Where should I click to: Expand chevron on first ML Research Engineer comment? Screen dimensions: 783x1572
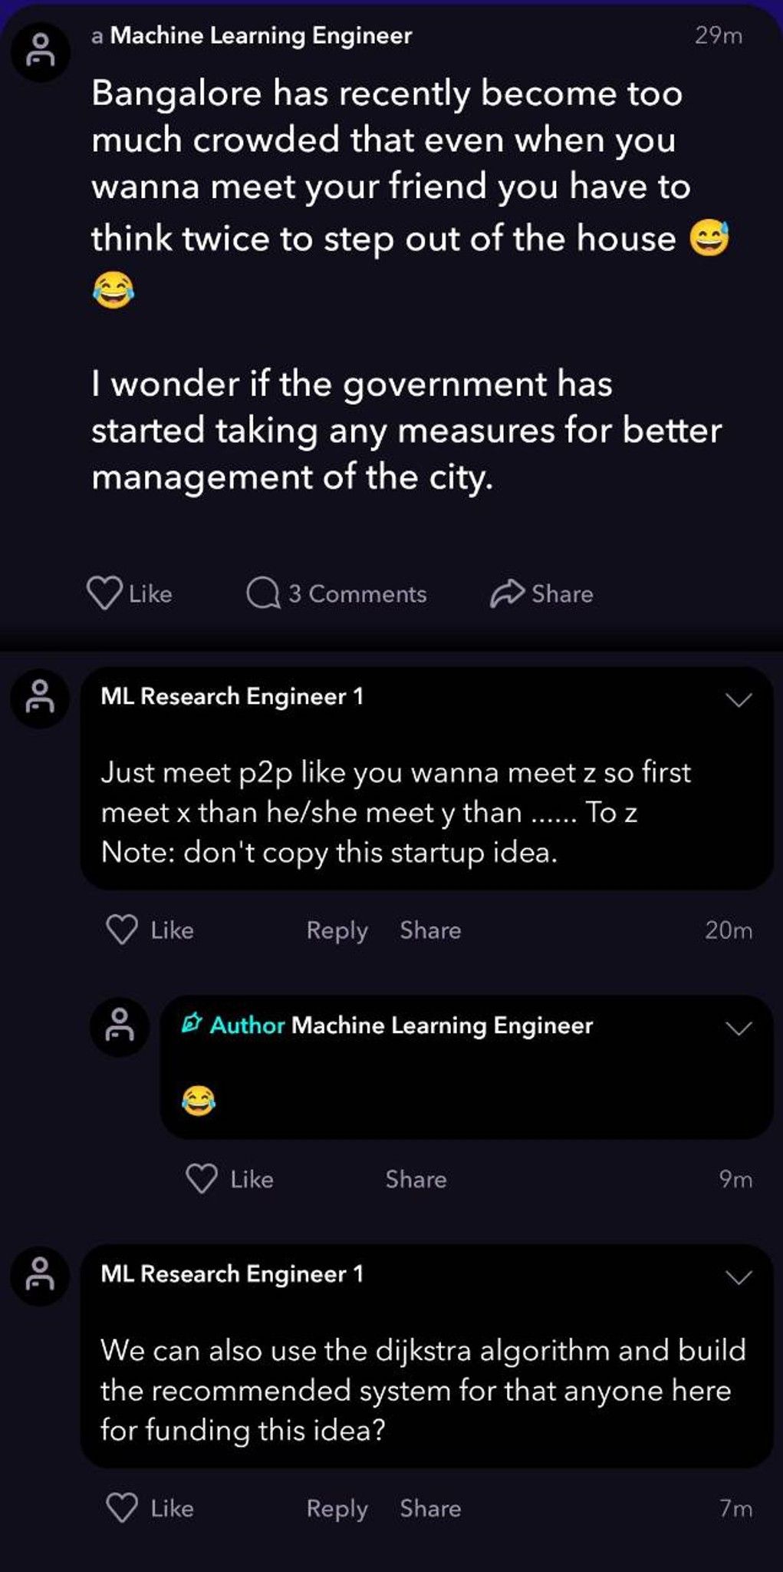[x=739, y=700]
